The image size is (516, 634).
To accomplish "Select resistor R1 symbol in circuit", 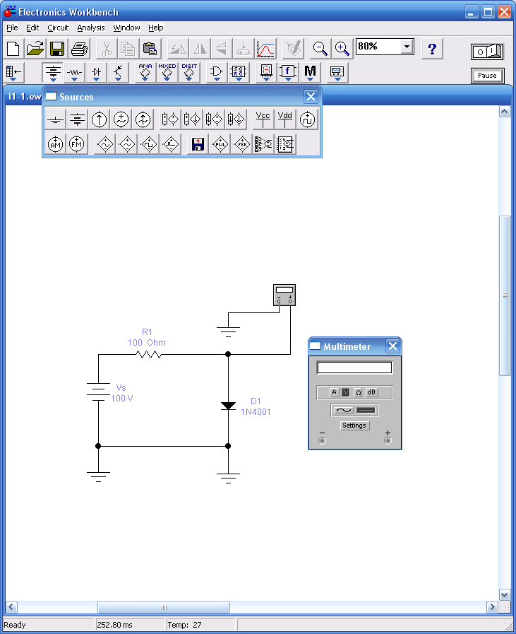I will click(148, 355).
